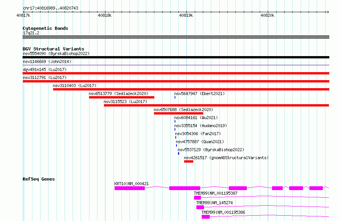340x221 pixels.
Task: Click the second, widest KRT10 exon block
Action: pyautogui.click(x=185, y=188)
